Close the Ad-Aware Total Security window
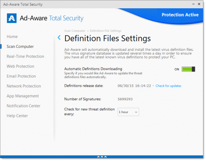Screen dimensions: 206x161 click(x=199, y=4)
